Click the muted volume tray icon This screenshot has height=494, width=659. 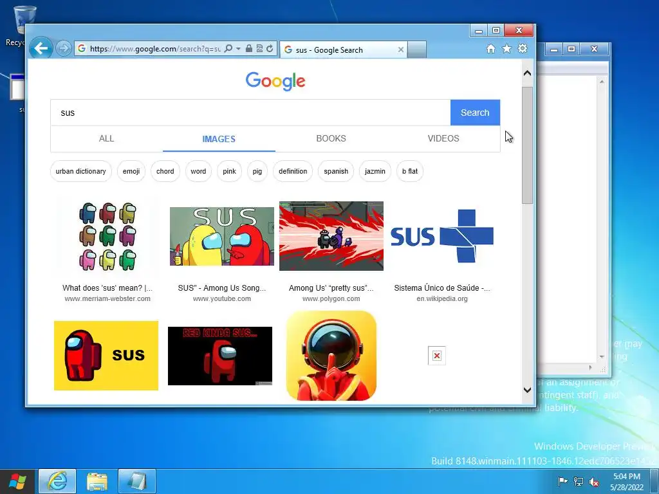[x=594, y=481]
